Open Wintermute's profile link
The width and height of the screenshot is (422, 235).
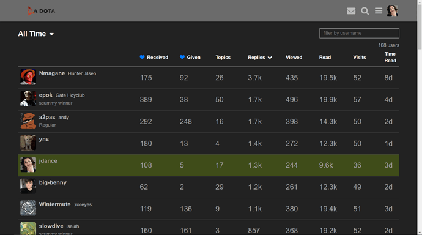coord(54,204)
